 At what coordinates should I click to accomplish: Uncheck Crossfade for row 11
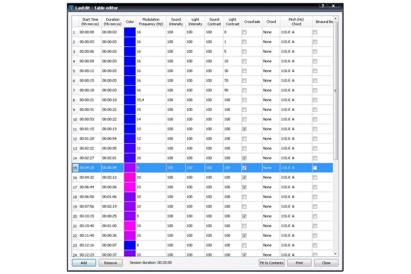[244, 129]
